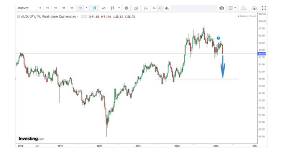Screen dimensions: 290x157
Task: Switch to line chart style icon
Action: click(x=103, y=8)
